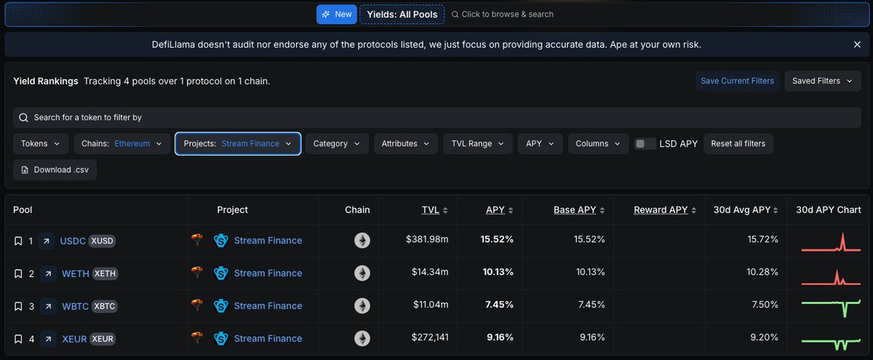The image size is (873, 360).
Task: Select the Yields: All Pools tab
Action: 402,15
